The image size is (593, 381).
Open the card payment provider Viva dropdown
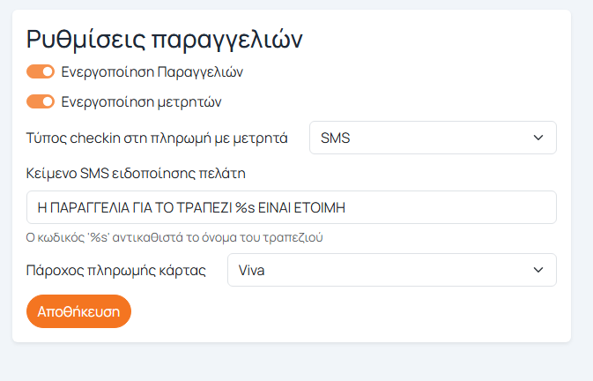pos(391,270)
